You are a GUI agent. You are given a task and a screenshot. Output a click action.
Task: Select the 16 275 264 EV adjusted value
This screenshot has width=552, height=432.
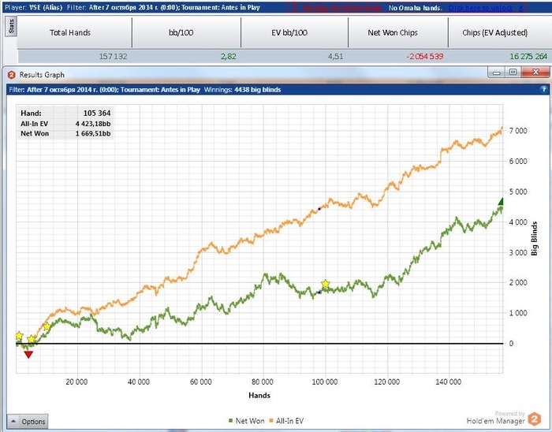(x=528, y=56)
